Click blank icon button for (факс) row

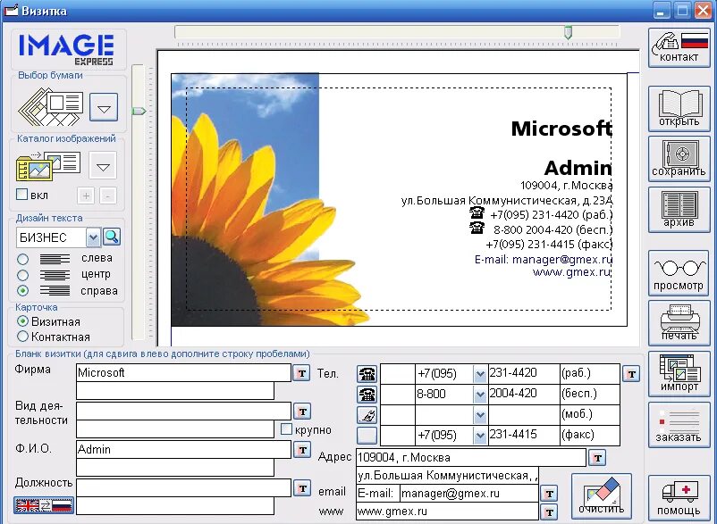click(x=367, y=436)
